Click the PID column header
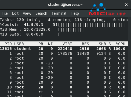This screenshot has height=97, width=131. tap(8, 44)
